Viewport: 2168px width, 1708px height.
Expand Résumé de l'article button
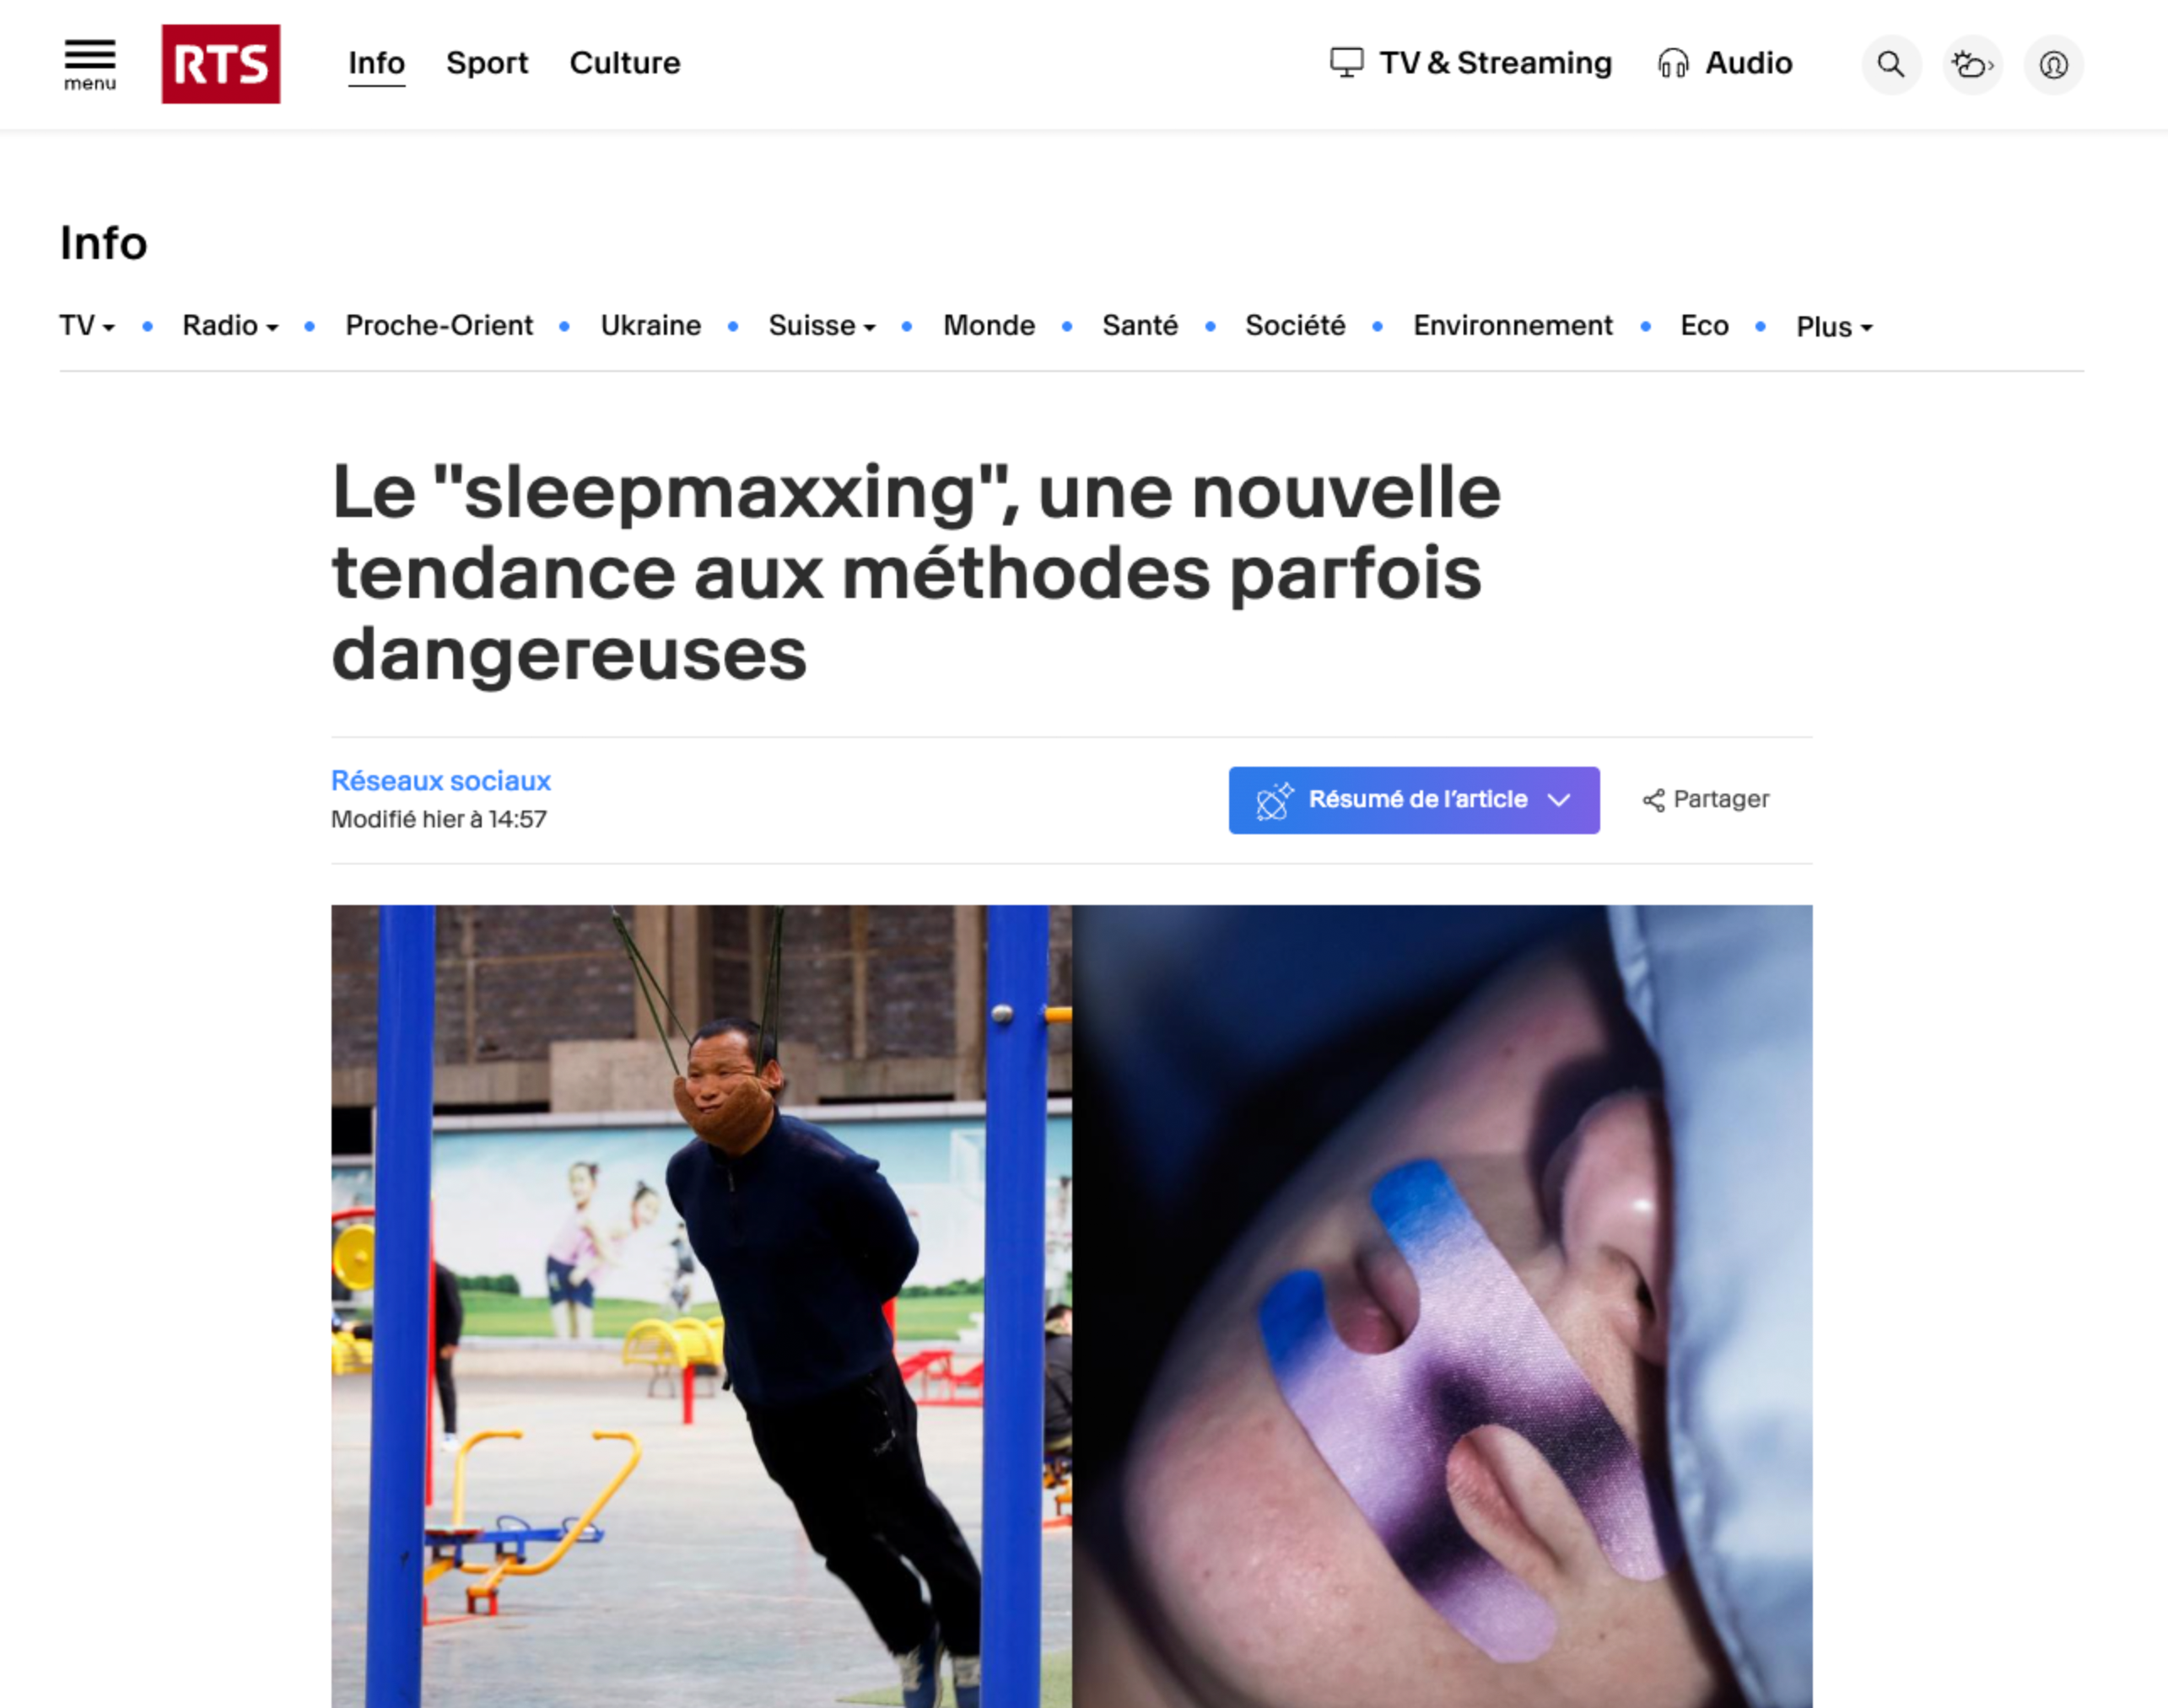(1414, 800)
